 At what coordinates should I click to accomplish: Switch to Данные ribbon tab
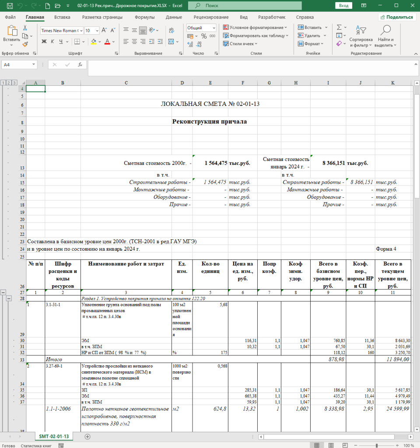174,17
